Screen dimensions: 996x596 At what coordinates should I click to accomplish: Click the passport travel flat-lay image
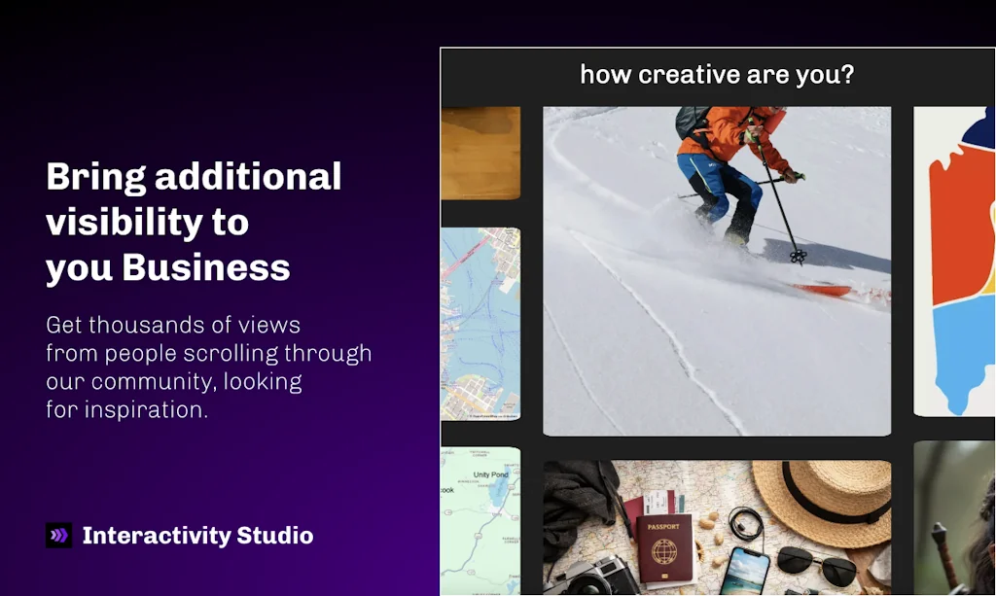tap(717, 530)
